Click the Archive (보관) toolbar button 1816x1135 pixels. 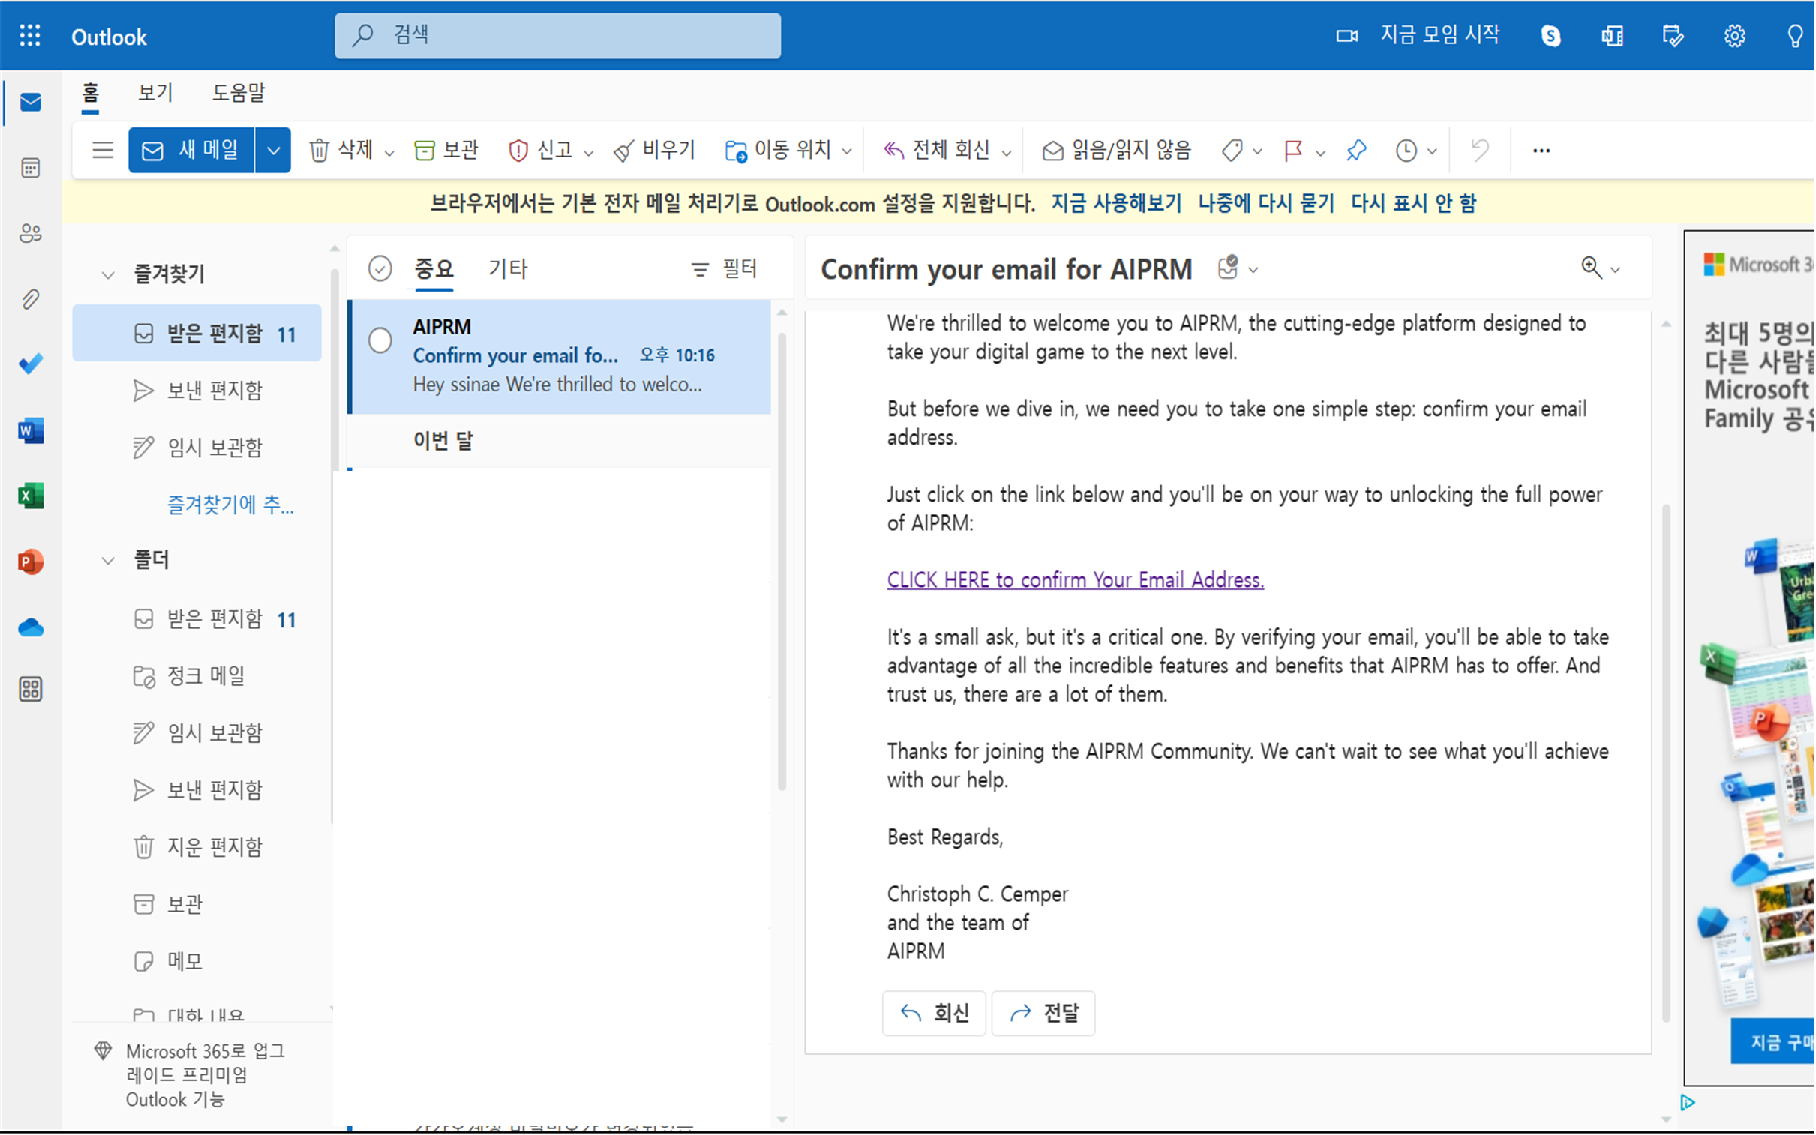[x=446, y=150]
